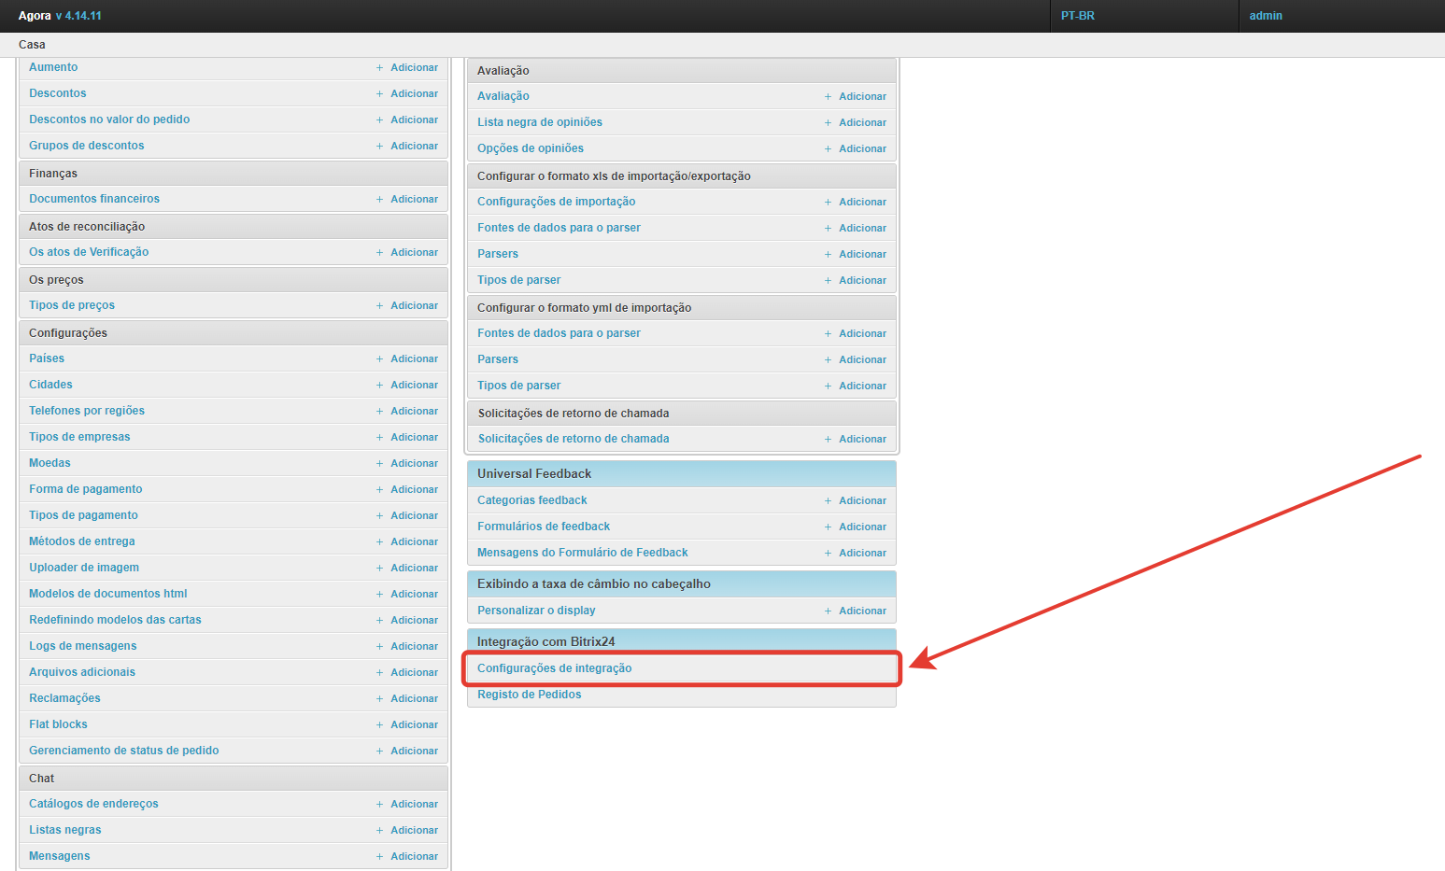Open Gerenciamento de status de pedido
The image size is (1445, 871).
point(123,751)
